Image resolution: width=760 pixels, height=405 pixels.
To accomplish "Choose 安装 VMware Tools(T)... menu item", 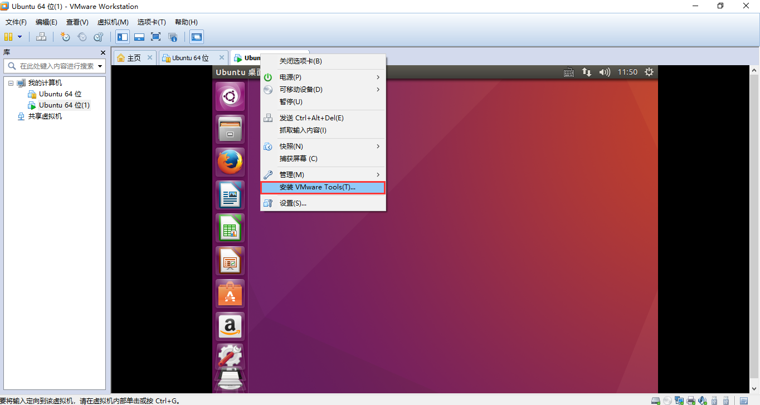I will point(323,187).
